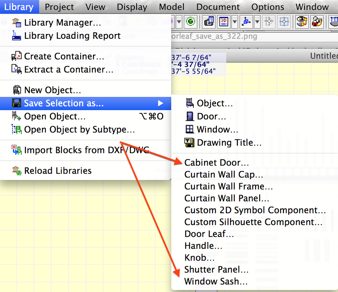The height and width of the screenshot is (292, 338).
Task: Select Import Blocks from DXF/DWG
Action: coord(86,150)
